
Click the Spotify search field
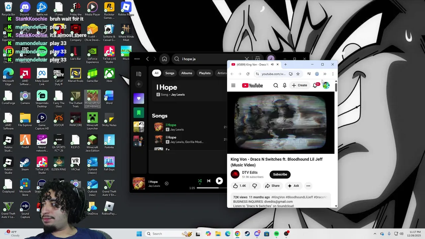[212, 59]
